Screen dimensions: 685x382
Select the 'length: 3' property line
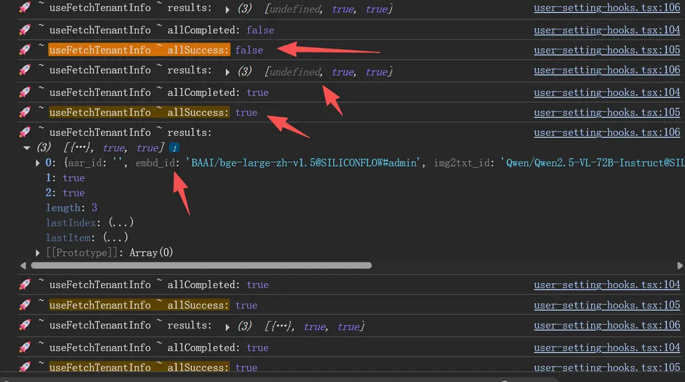coord(72,208)
